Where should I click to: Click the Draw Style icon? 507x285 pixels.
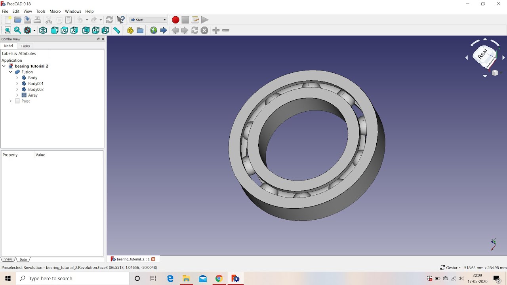click(x=27, y=30)
